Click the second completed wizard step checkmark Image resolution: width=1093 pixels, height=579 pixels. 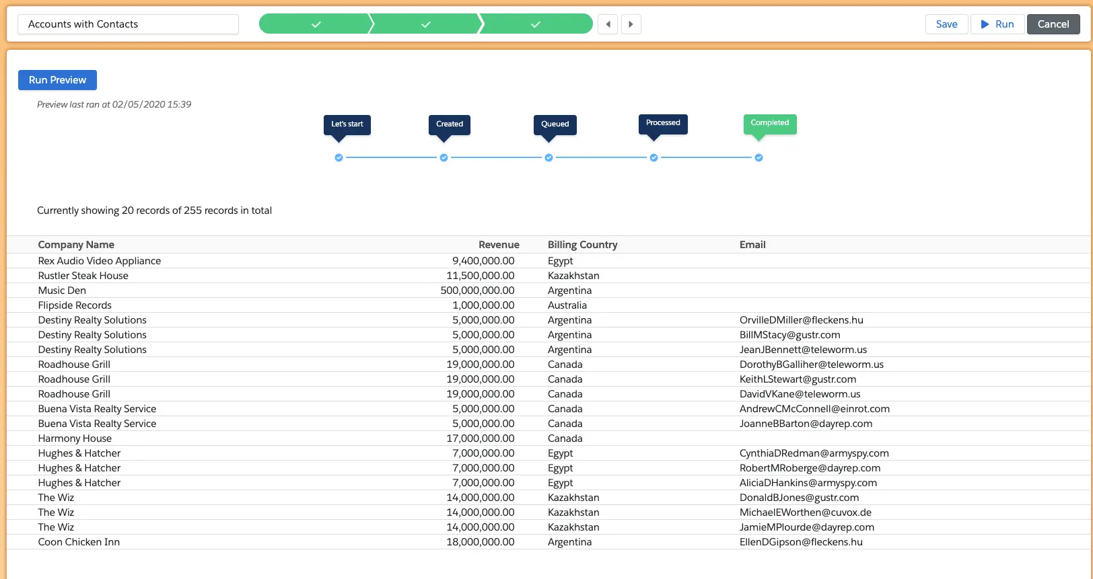click(425, 24)
